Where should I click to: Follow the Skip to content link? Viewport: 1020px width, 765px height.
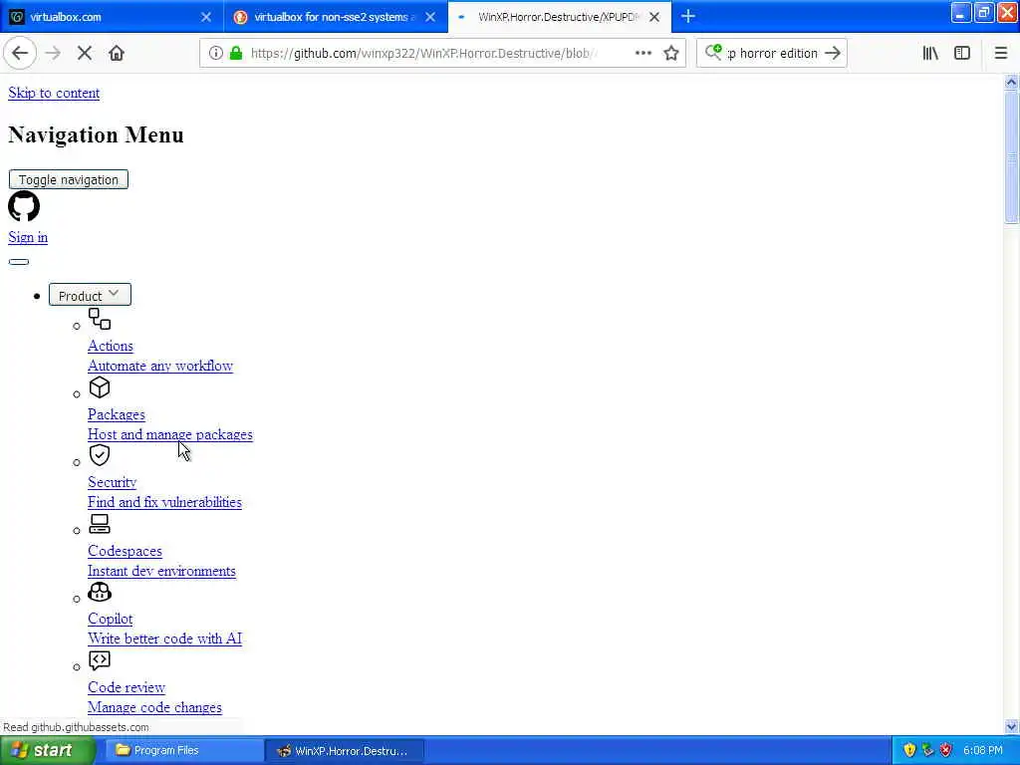pos(54,93)
